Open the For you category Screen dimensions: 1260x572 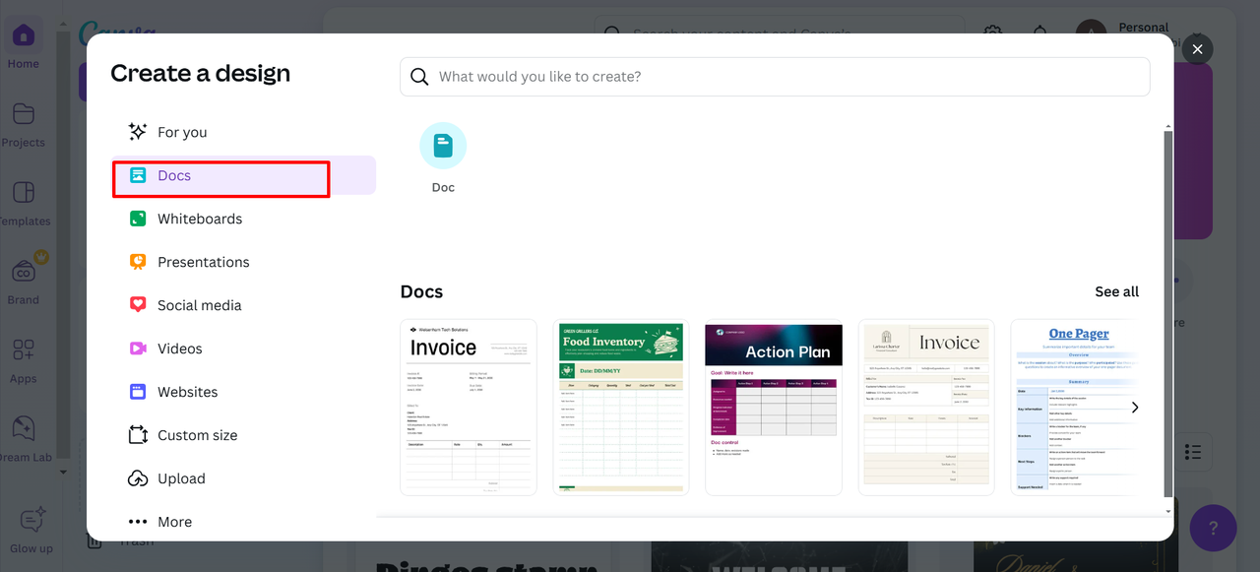click(x=244, y=132)
